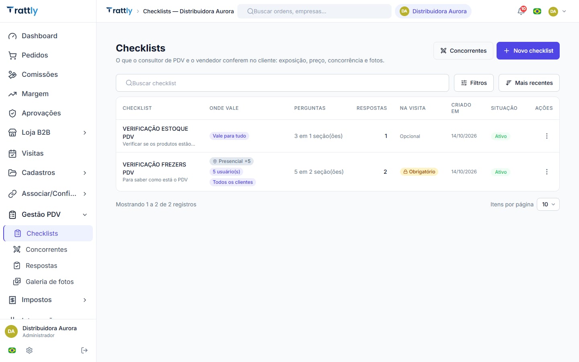Go to Checklists in Gestão PDV menu

48,233
